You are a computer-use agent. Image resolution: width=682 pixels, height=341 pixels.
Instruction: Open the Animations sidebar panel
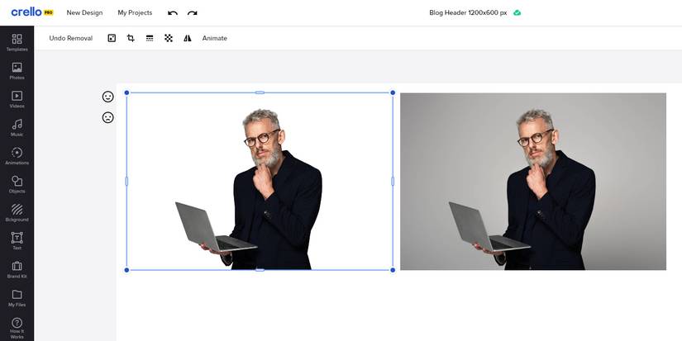coord(17,156)
